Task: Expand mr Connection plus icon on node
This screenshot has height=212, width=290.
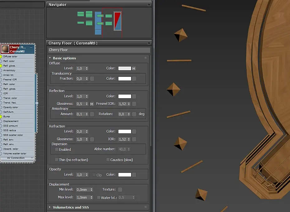Action: tap(32, 158)
